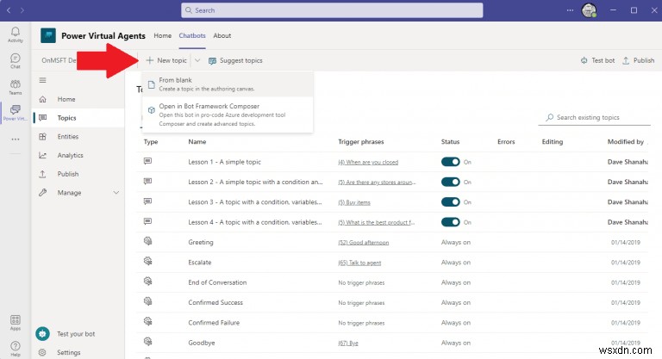
Task: Click the Test your bot icon
Action: 42,334
